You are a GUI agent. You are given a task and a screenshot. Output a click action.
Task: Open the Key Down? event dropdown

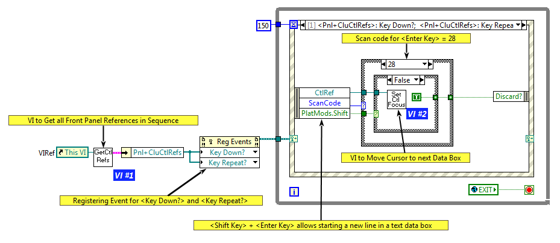pos(256,153)
